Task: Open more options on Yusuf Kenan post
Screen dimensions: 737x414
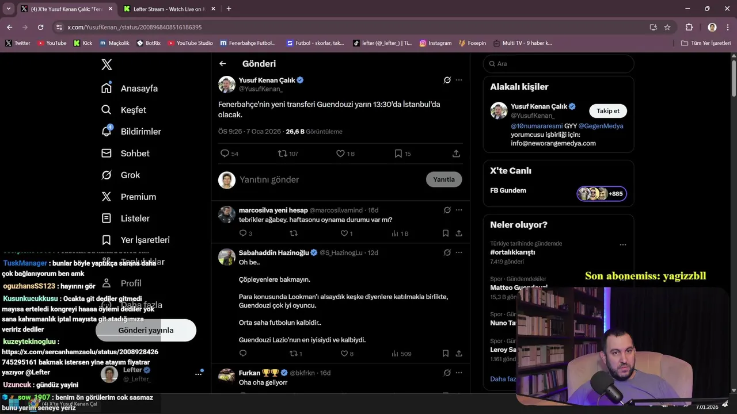Action: click(459, 80)
